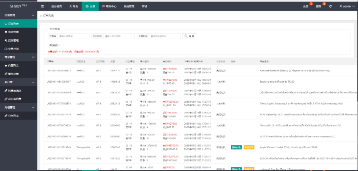This screenshot has height=171, width=358.
Task: Click the user icon beside admin
Action: (341, 6)
